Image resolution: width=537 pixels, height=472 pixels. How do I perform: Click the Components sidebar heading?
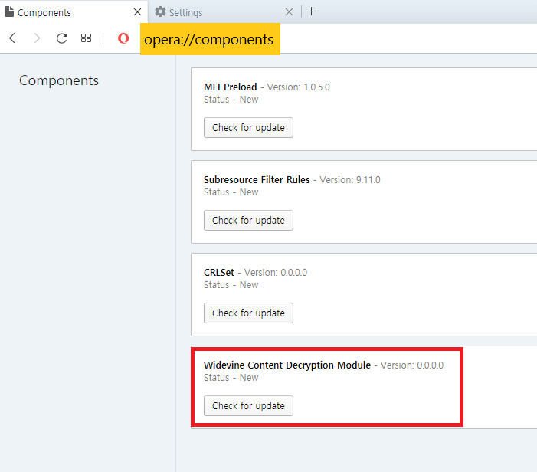click(x=59, y=80)
